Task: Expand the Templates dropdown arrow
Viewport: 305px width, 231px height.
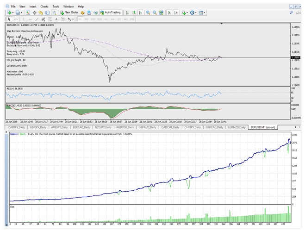Action: pyautogui.click(x=204, y=13)
